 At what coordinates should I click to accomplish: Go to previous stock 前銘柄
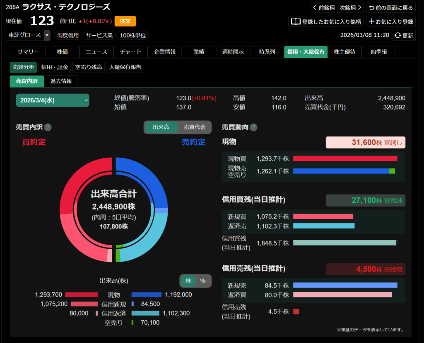pyautogui.click(x=323, y=7)
